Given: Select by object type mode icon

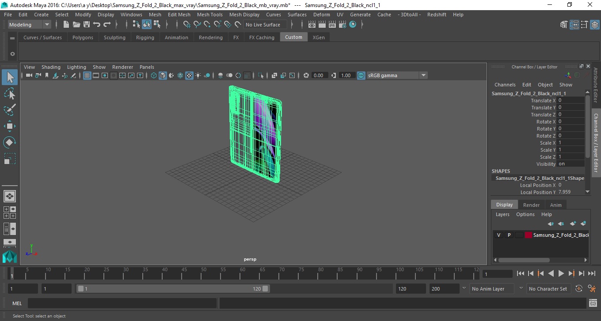Looking at the screenshot, I should 147,25.
